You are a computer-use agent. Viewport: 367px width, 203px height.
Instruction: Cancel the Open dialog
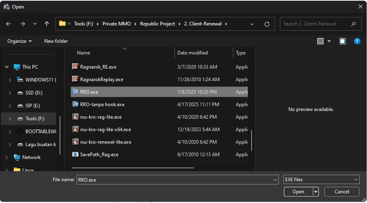coord(342,192)
